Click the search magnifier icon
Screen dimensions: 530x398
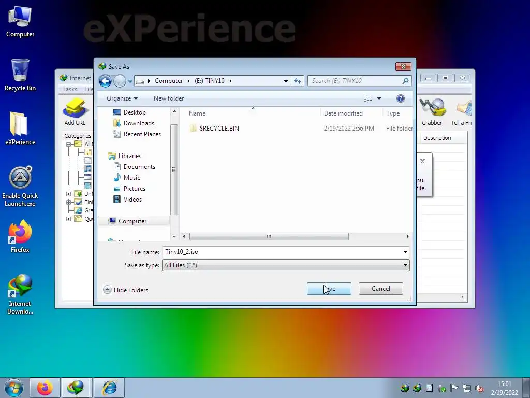tap(406, 81)
